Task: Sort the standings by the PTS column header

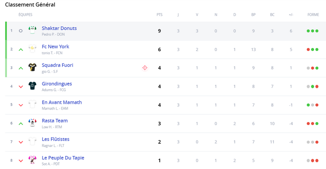Action: [159, 15]
